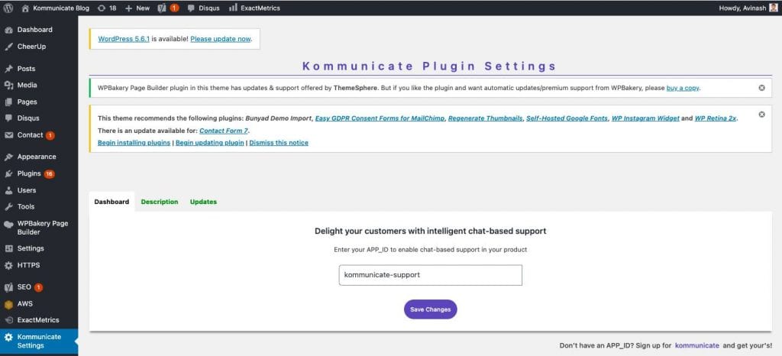Screen dimensions: 782x356
Task: Click the WordPress logo in admin bar
Action: pyautogui.click(x=8, y=8)
